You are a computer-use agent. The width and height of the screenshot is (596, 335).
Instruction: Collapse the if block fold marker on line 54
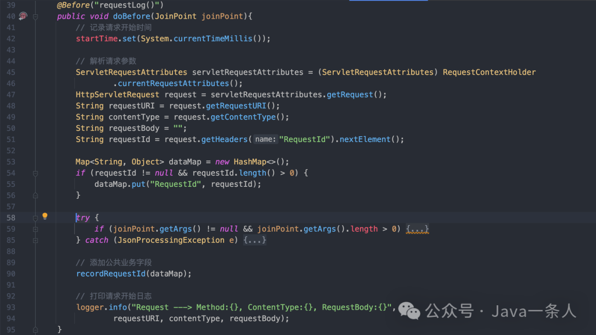click(x=35, y=174)
